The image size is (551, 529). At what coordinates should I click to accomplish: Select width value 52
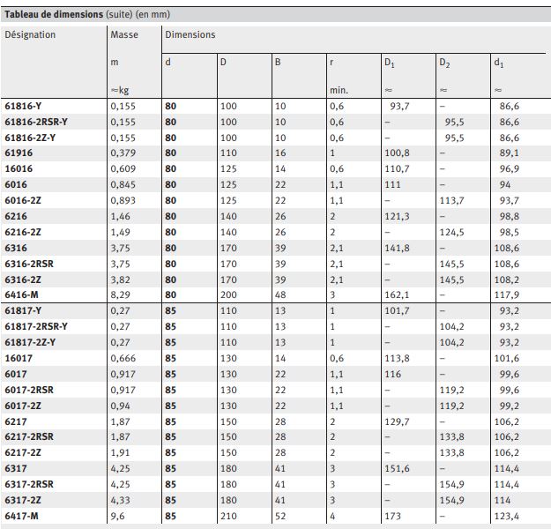pyautogui.click(x=280, y=516)
